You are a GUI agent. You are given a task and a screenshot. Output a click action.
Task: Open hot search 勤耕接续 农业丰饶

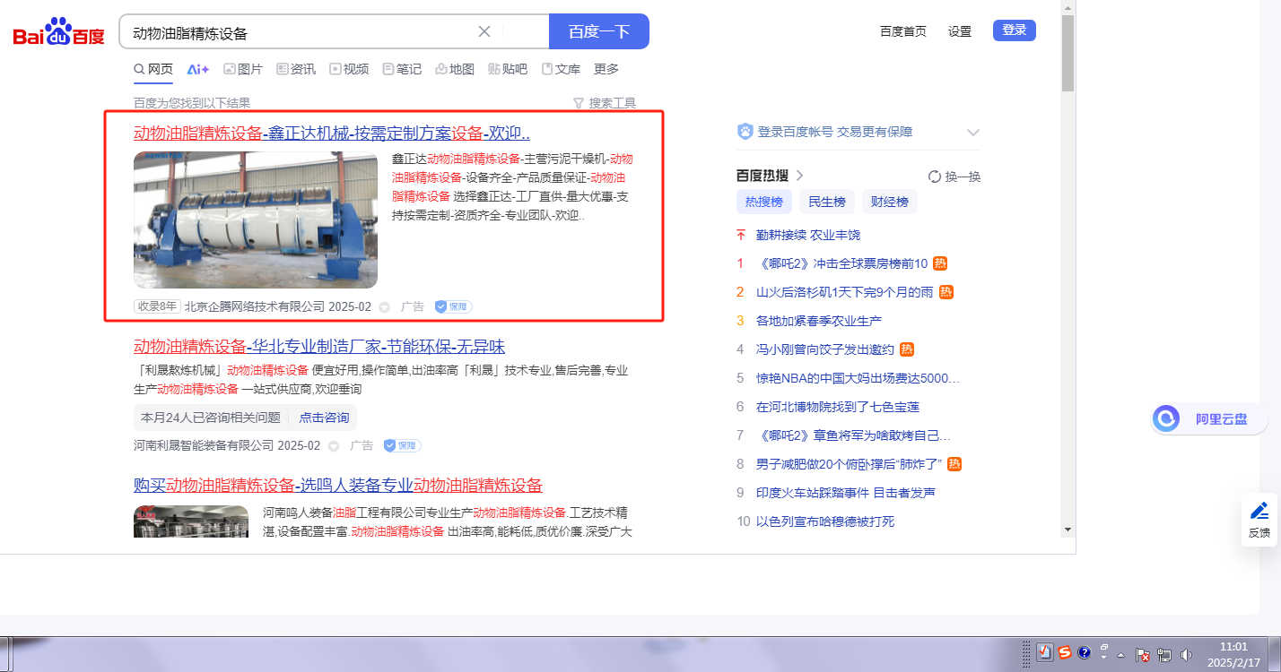[x=808, y=235]
